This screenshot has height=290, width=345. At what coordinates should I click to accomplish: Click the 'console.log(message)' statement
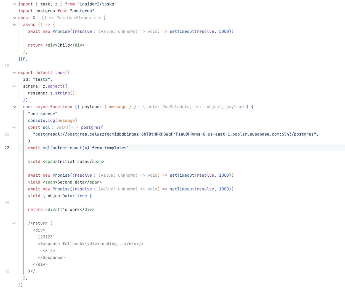(x=53, y=121)
